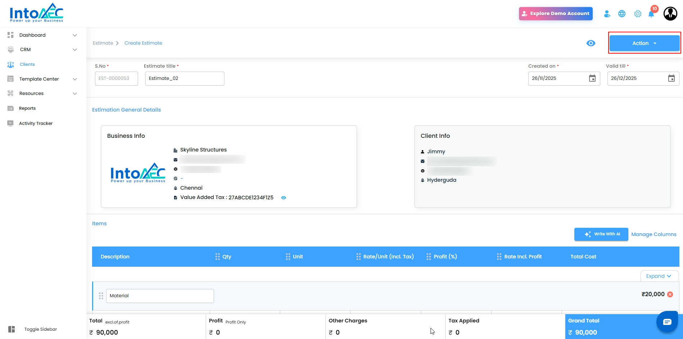Click the Grand Total ₹90,000 value
Viewport: 683px width, 339px height.
583,333
